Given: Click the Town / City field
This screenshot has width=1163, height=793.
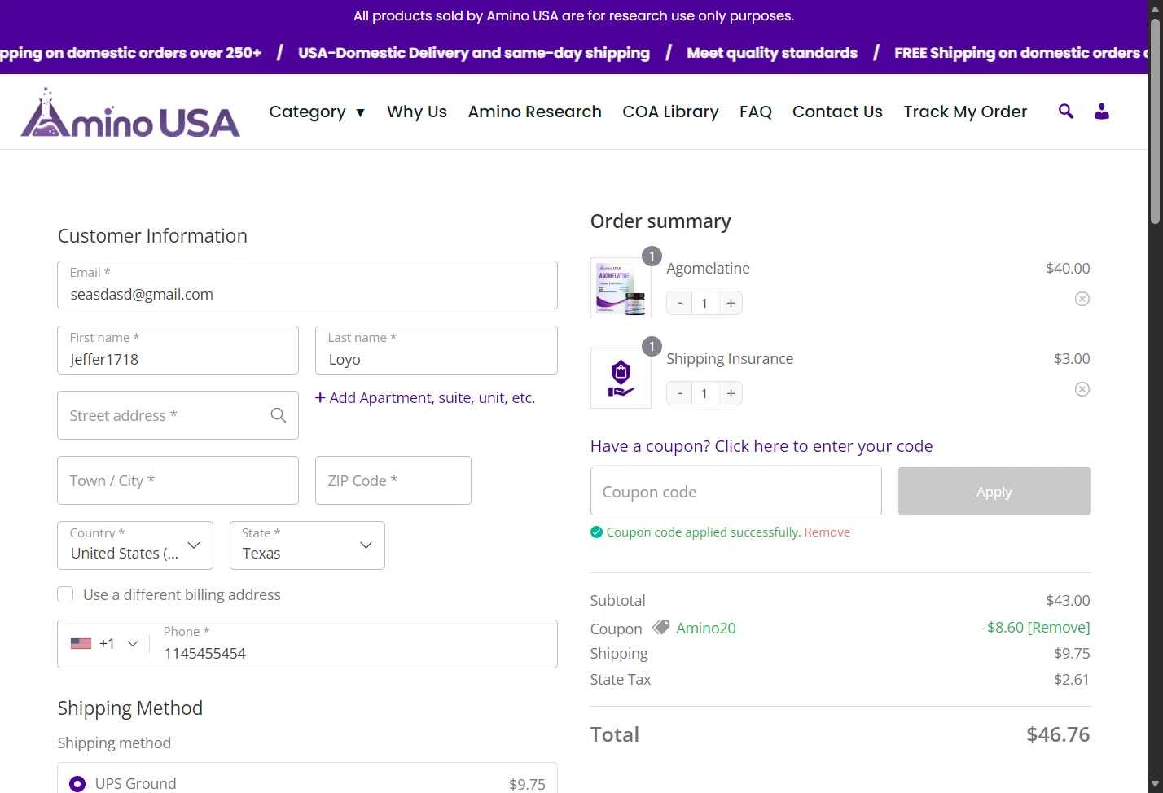Looking at the screenshot, I should [x=178, y=480].
